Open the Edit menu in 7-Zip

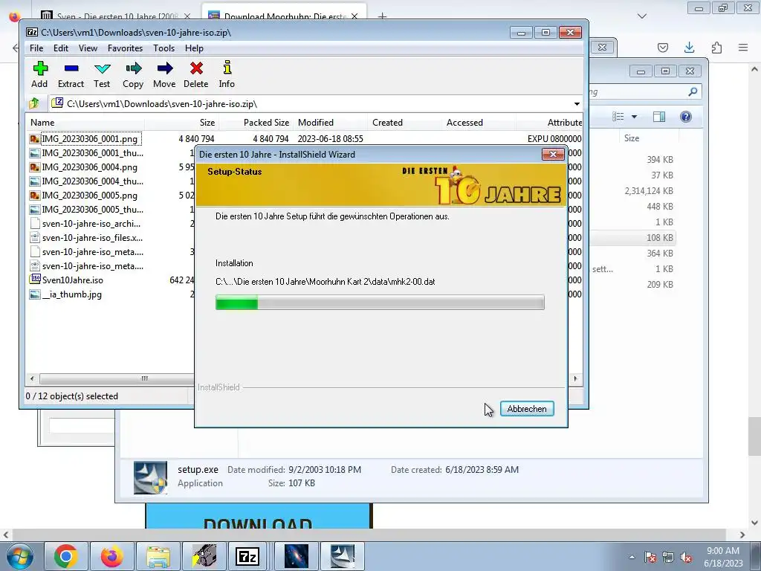pyautogui.click(x=61, y=48)
